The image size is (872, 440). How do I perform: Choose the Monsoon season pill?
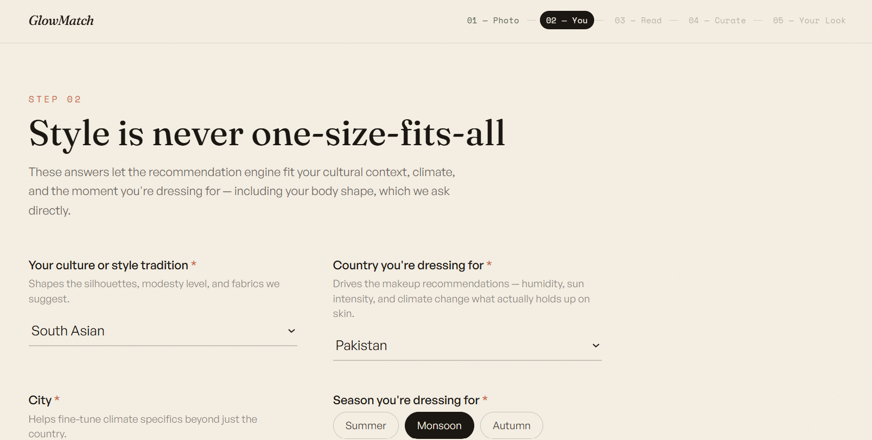coord(440,426)
